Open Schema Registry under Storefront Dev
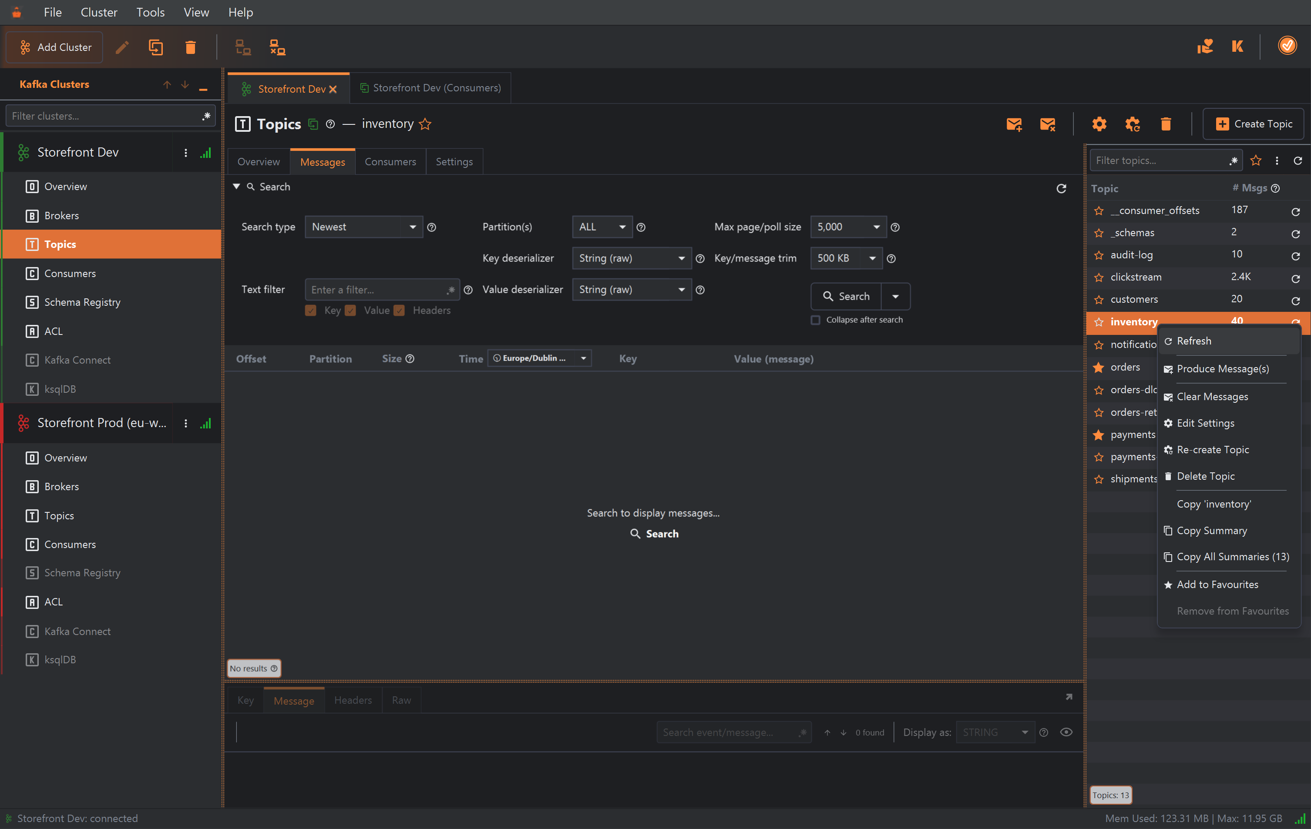This screenshot has height=829, width=1311. pos(82,302)
